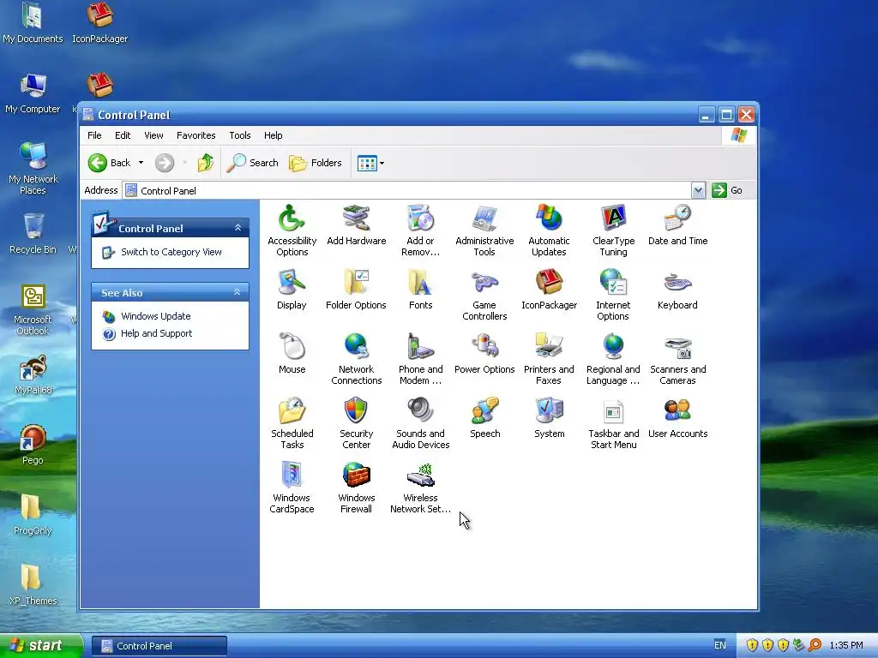Open the Tools menu
The image size is (878, 658).
(240, 135)
